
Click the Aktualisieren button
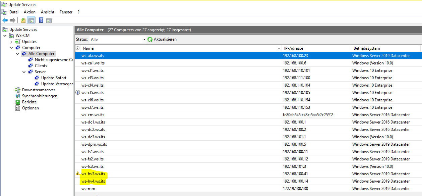click(x=162, y=40)
